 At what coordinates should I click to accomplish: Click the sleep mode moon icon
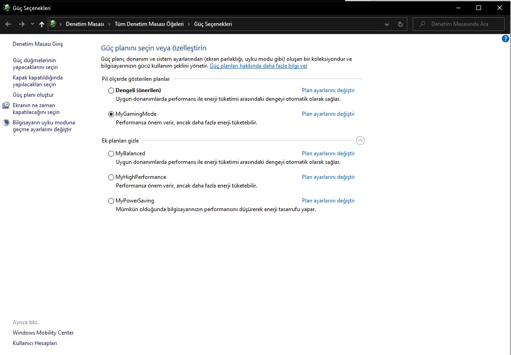(x=6, y=123)
